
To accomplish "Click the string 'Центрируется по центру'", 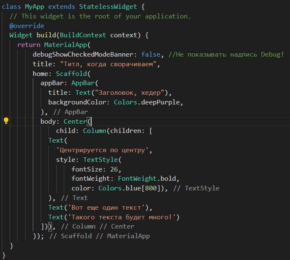I will [102, 150].
